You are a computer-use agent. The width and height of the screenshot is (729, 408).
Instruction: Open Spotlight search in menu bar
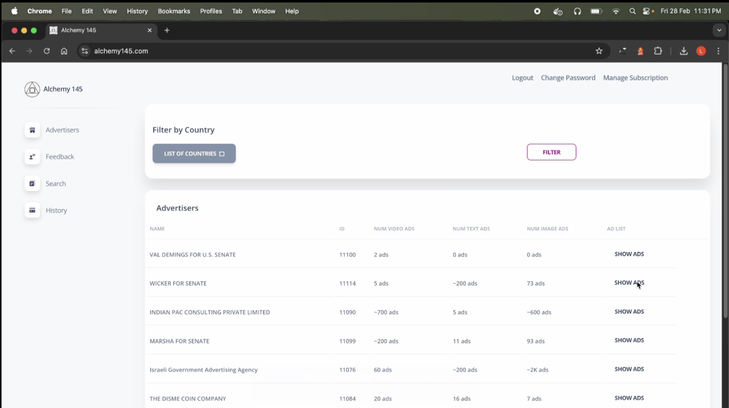pyautogui.click(x=633, y=11)
